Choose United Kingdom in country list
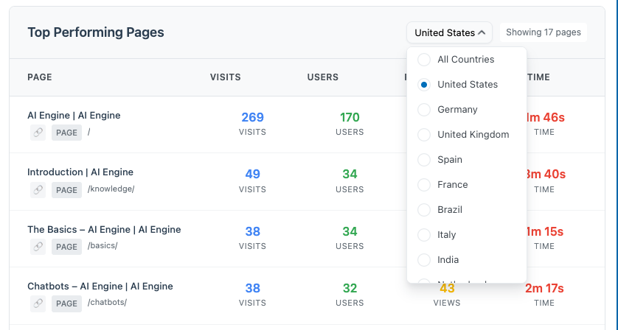Viewport: 618px width, 330px height. (424, 135)
